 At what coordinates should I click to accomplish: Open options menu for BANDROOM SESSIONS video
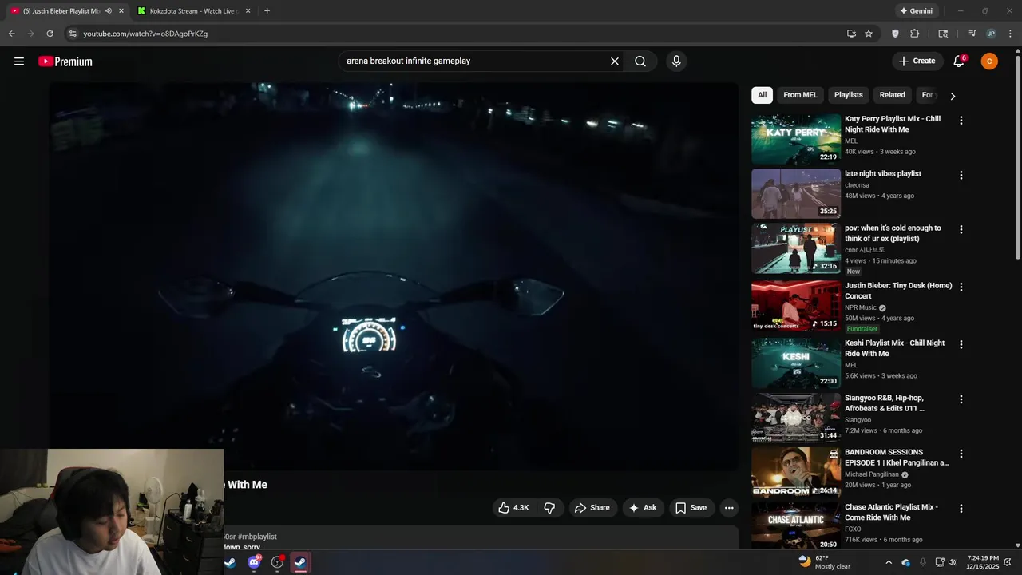coord(961,454)
